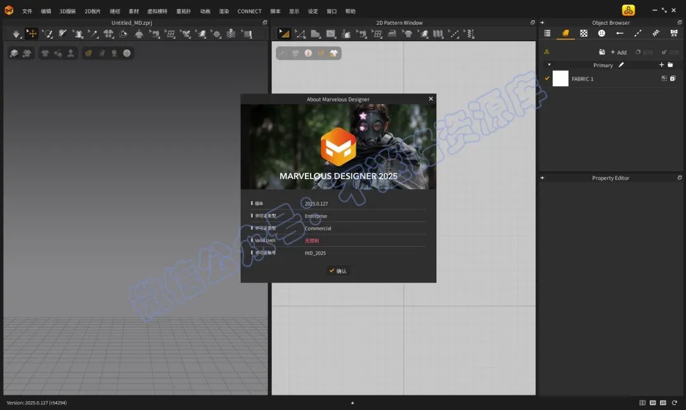Select the elastic spring tool in 2D toolbar
This screenshot has height=410, width=686.
(x=470, y=34)
